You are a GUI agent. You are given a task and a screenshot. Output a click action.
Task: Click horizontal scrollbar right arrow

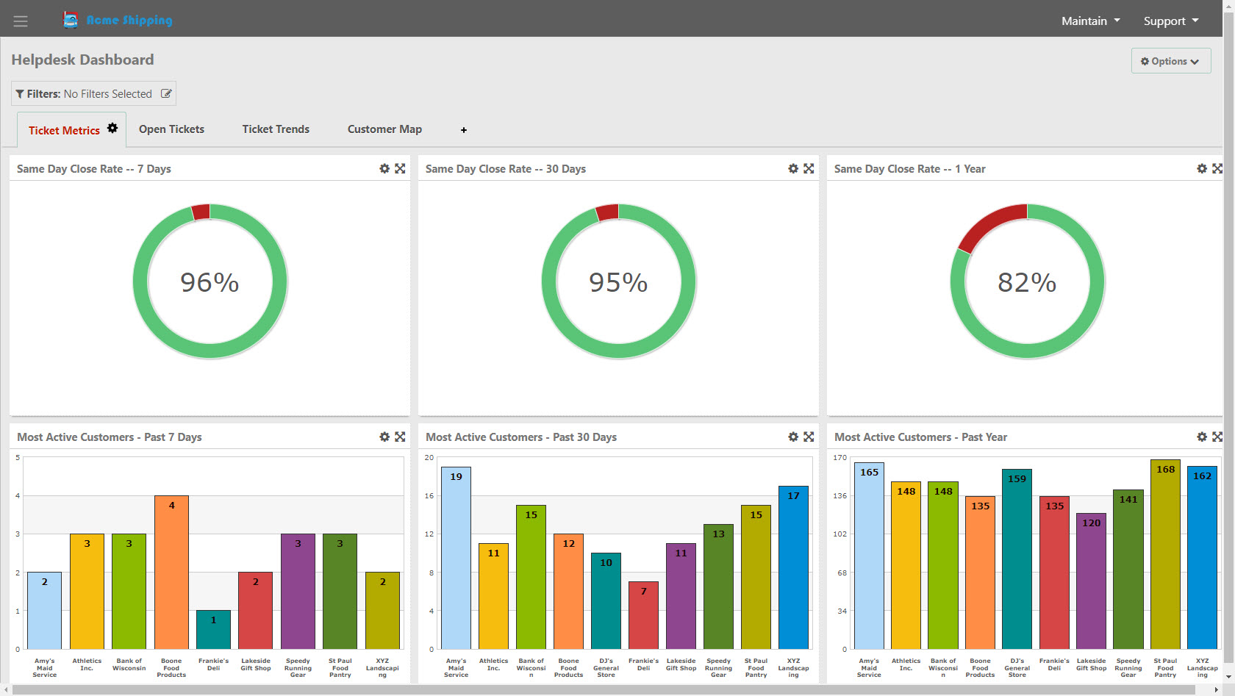tap(1217, 690)
